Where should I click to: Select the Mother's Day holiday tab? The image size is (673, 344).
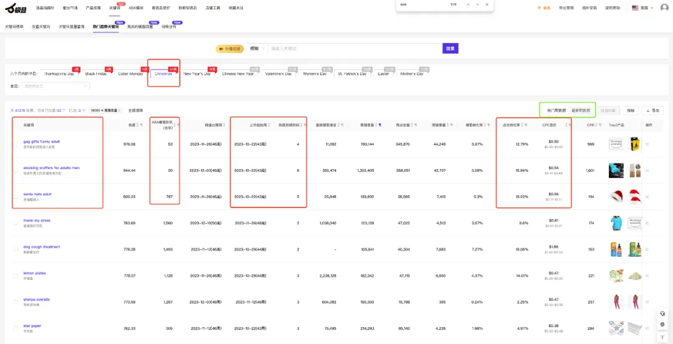tap(412, 73)
